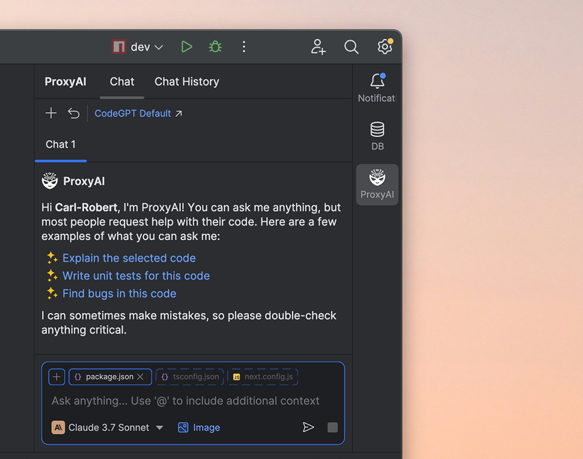Screen dimensions: 583x459
Task: Open the DB database tool window
Action: click(377, 136)
